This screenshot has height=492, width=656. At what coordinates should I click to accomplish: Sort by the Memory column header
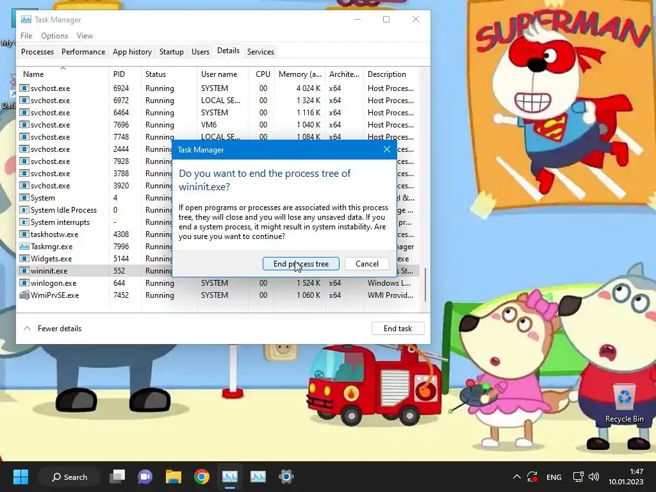pyautogui.click(x=300, y=74)
